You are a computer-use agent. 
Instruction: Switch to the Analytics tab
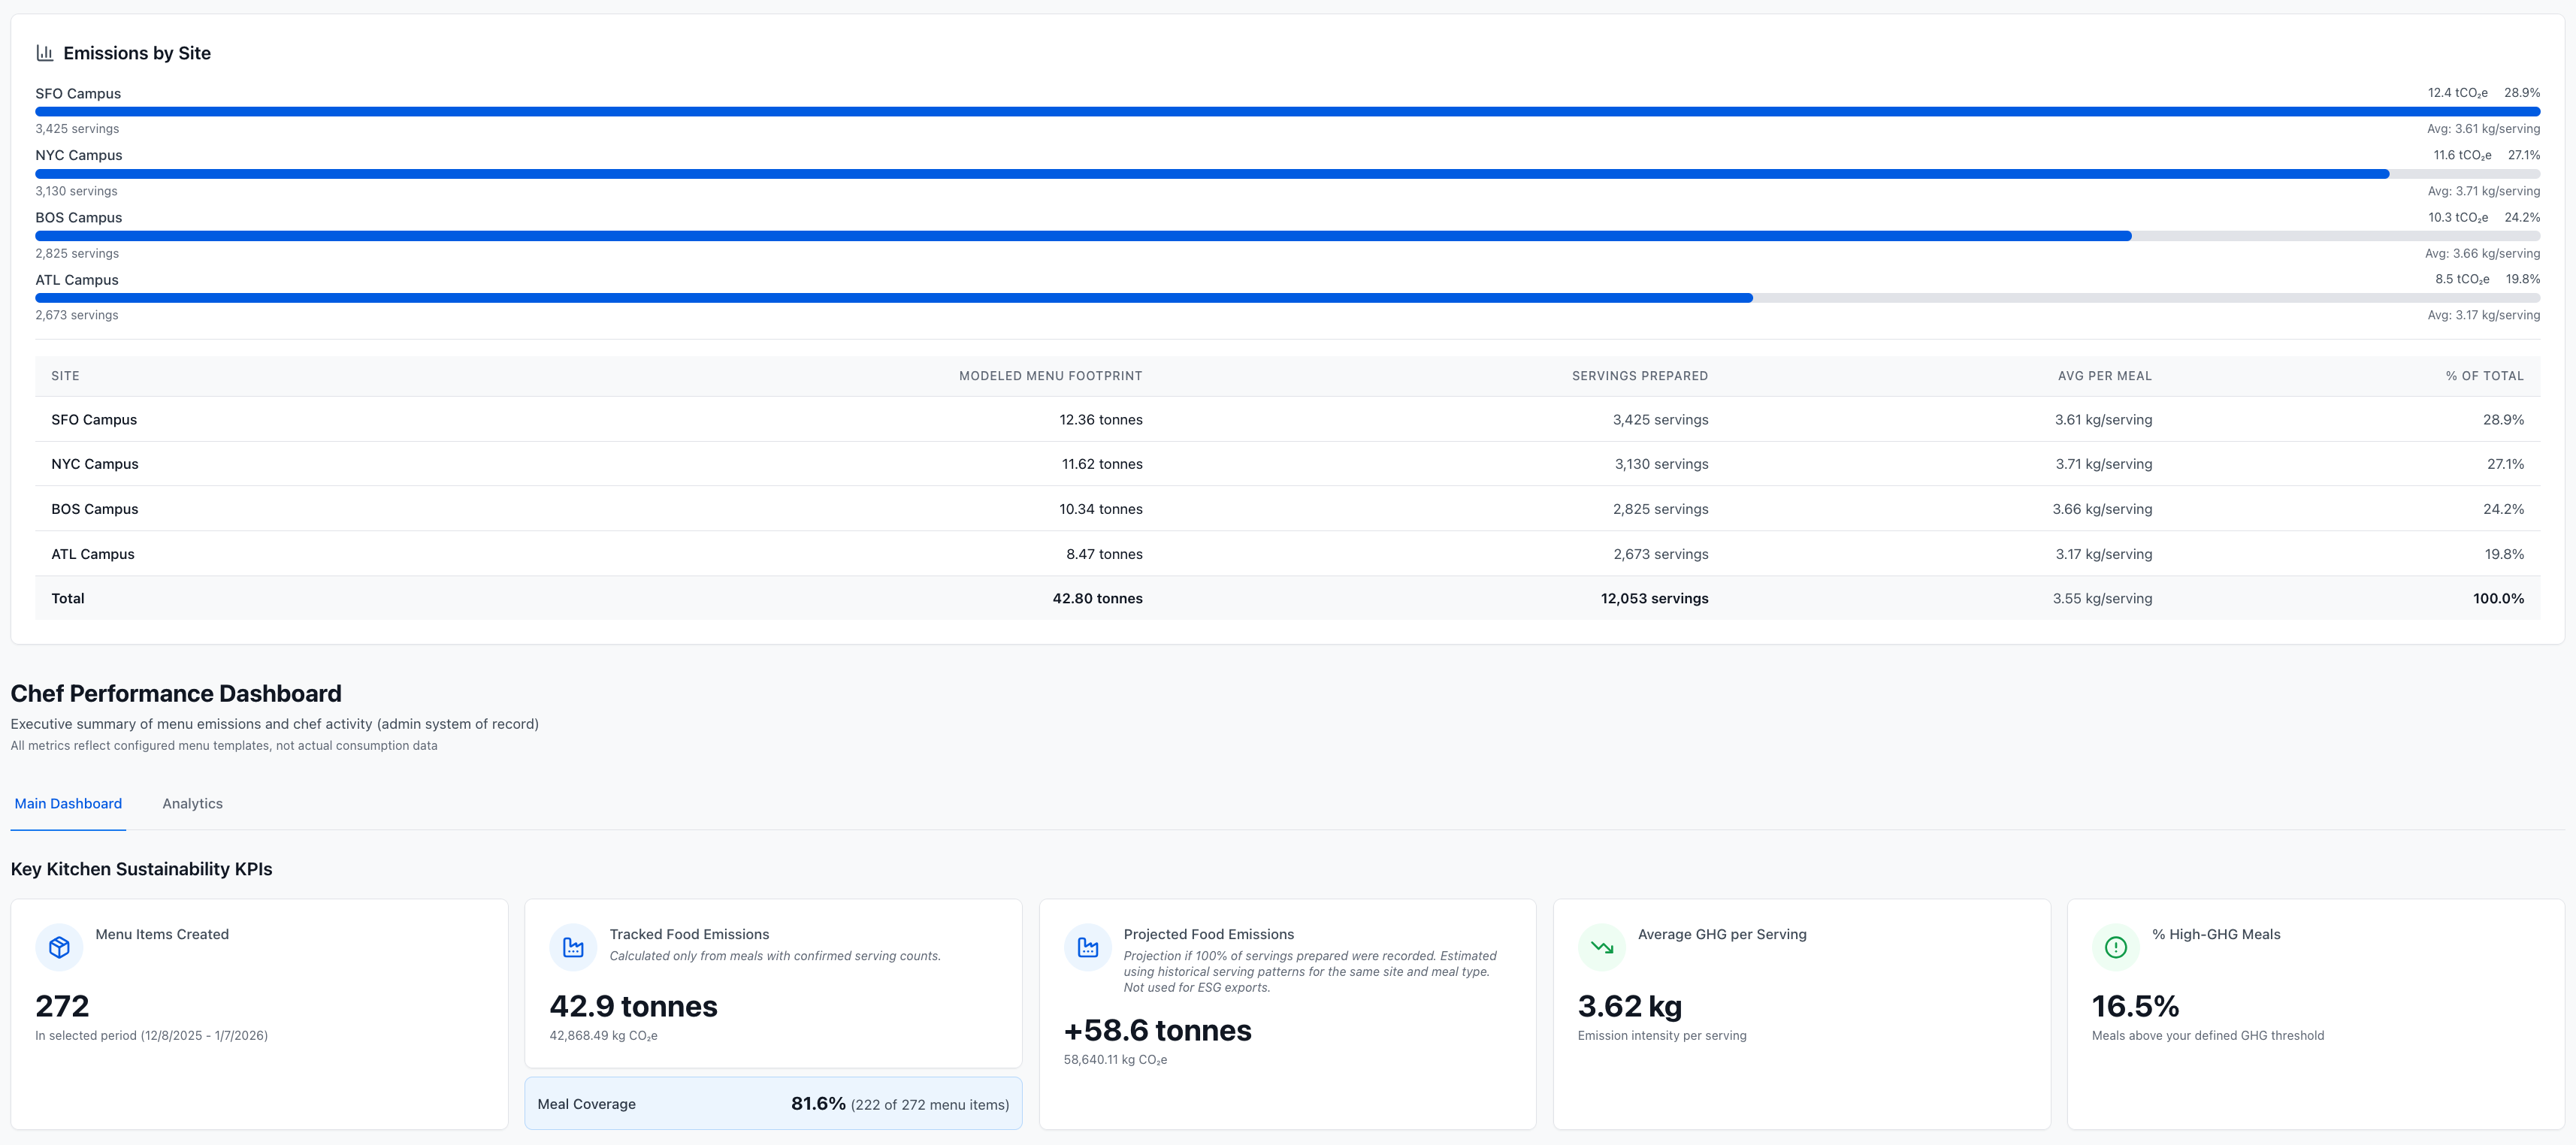[x=192, y=803]
